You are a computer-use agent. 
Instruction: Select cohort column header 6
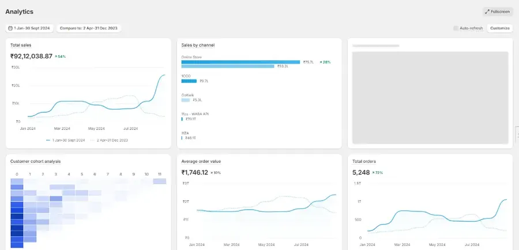pos(95,174)
